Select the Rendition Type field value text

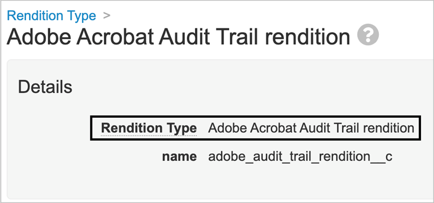311,128
